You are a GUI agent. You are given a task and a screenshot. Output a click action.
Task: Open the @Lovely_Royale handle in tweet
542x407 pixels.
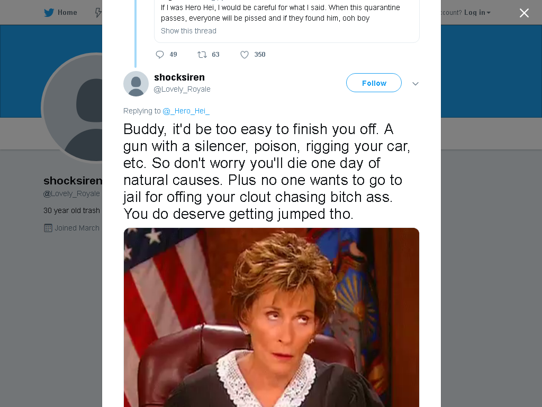pos(182,89)
